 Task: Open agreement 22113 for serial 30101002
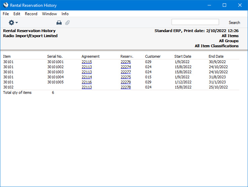pos(87,67)
